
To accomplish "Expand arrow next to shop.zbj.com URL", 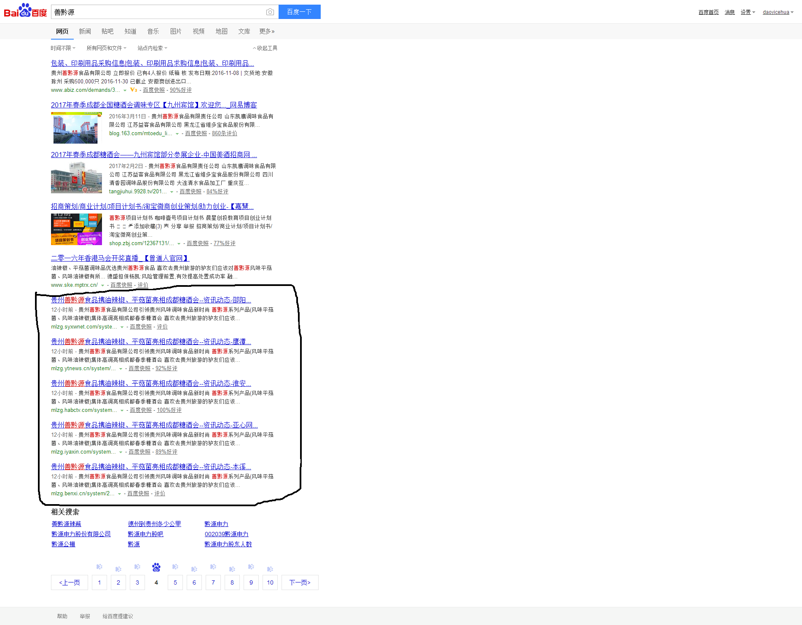I will tap(179, 244).
